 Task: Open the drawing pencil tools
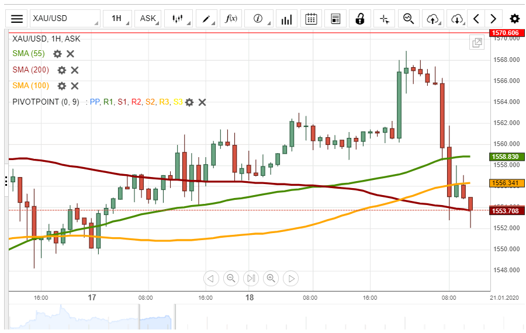(209, 18)
